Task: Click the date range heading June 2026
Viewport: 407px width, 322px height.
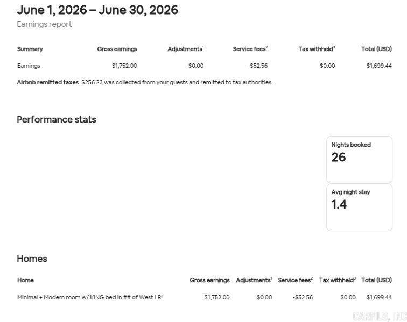Action: point(97,10)
